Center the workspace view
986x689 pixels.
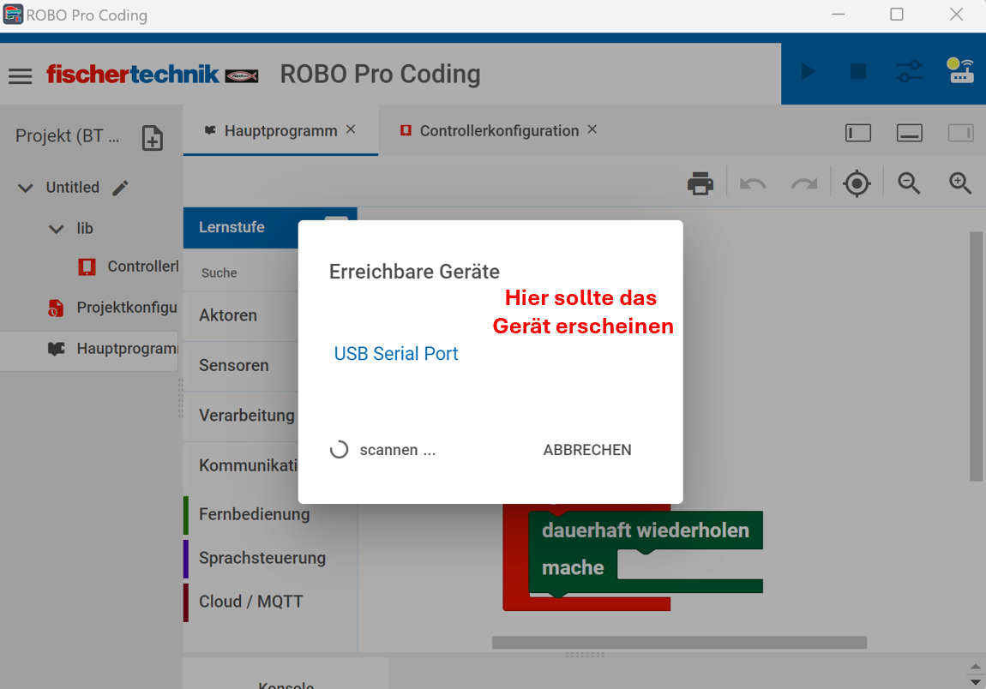857,183
